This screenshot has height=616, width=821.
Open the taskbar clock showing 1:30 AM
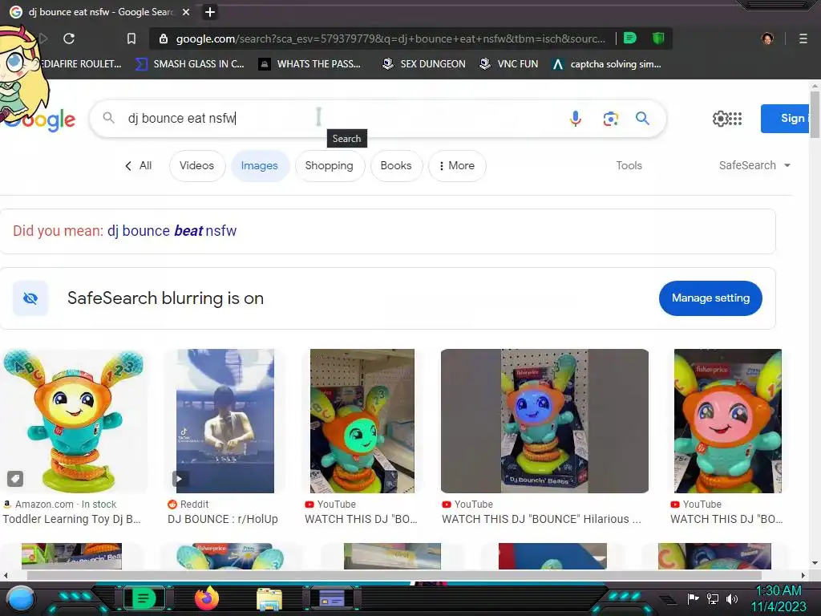click(x=779, y=598)
